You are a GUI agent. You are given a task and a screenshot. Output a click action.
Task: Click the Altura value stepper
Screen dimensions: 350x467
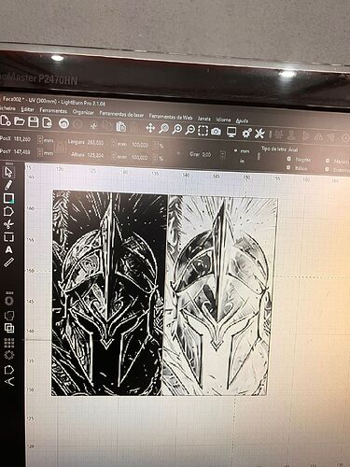point(114,156)
